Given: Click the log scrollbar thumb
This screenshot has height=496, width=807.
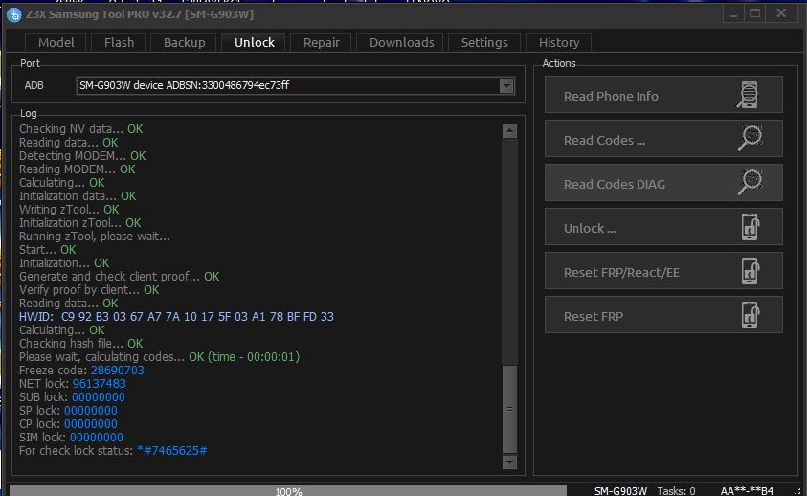Looking at the screenshot, I should click(509, 409).
